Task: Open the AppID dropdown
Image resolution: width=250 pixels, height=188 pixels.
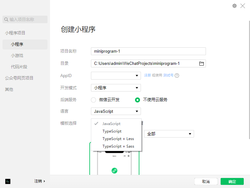Action: (116, 76)
